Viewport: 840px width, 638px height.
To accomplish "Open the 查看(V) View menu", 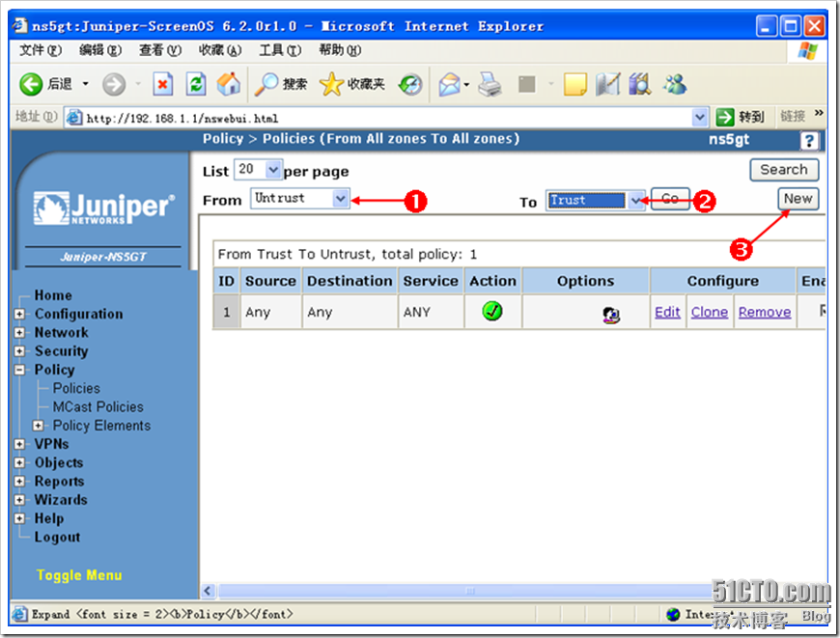I will point(160,50).
